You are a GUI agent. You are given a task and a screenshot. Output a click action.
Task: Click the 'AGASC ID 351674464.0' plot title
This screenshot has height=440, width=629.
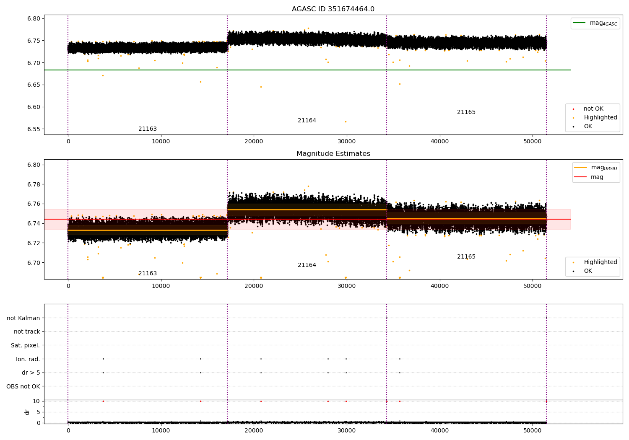point(333,9)
